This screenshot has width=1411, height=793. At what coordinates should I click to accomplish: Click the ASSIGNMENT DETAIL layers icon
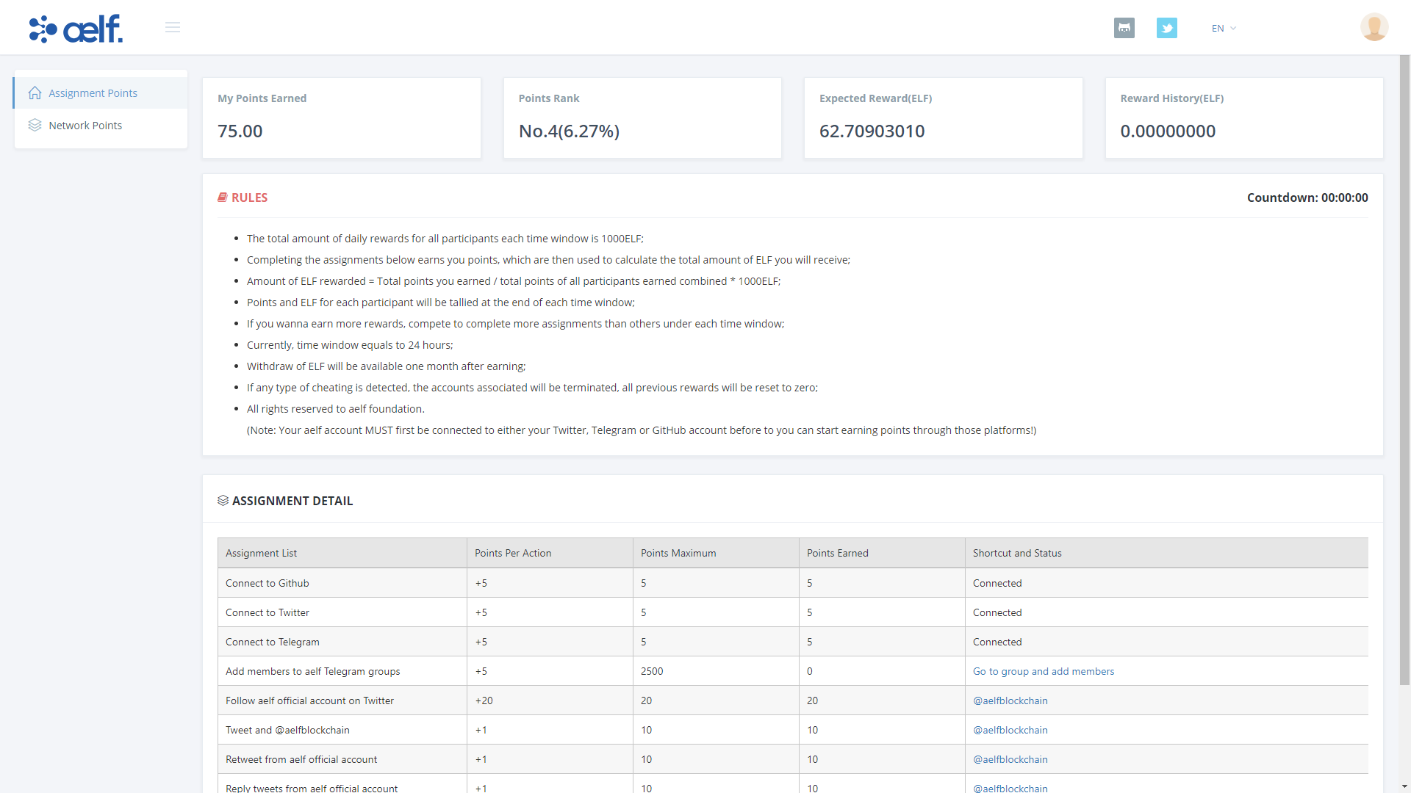point(223,500)
